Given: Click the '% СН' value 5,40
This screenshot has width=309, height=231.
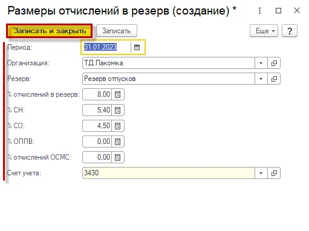Looking at the screenshot, I should pos(97,110).
